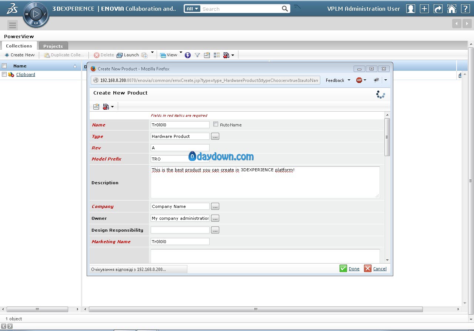Click the user profile icon in header

point(411,9)
